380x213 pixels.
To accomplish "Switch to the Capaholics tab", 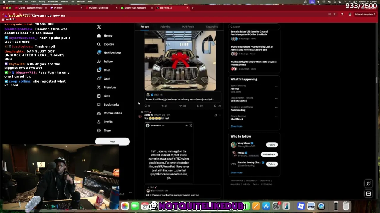I will 212,27.
